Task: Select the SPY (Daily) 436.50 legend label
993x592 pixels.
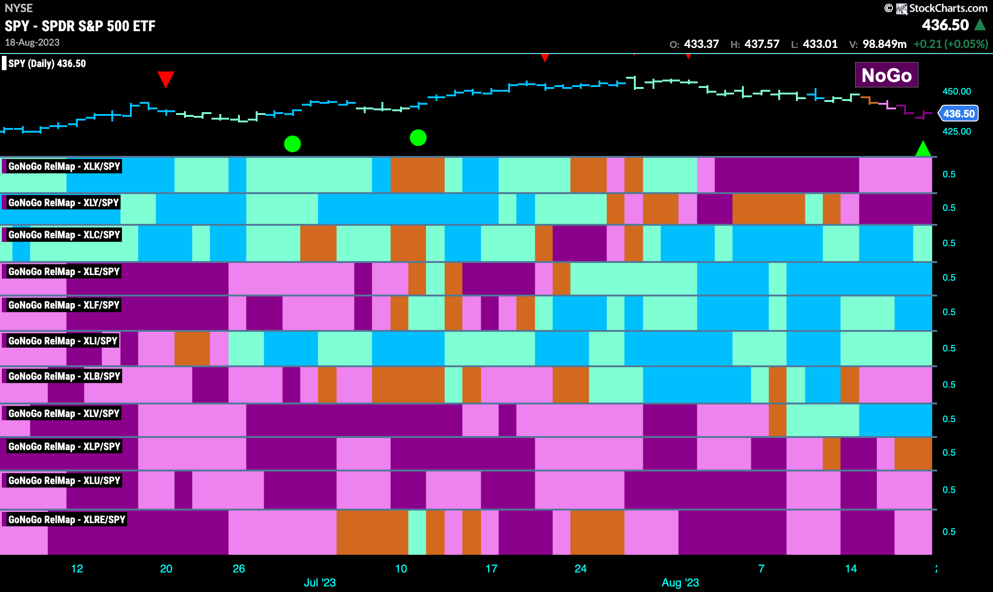Action: tap(47, 63)
